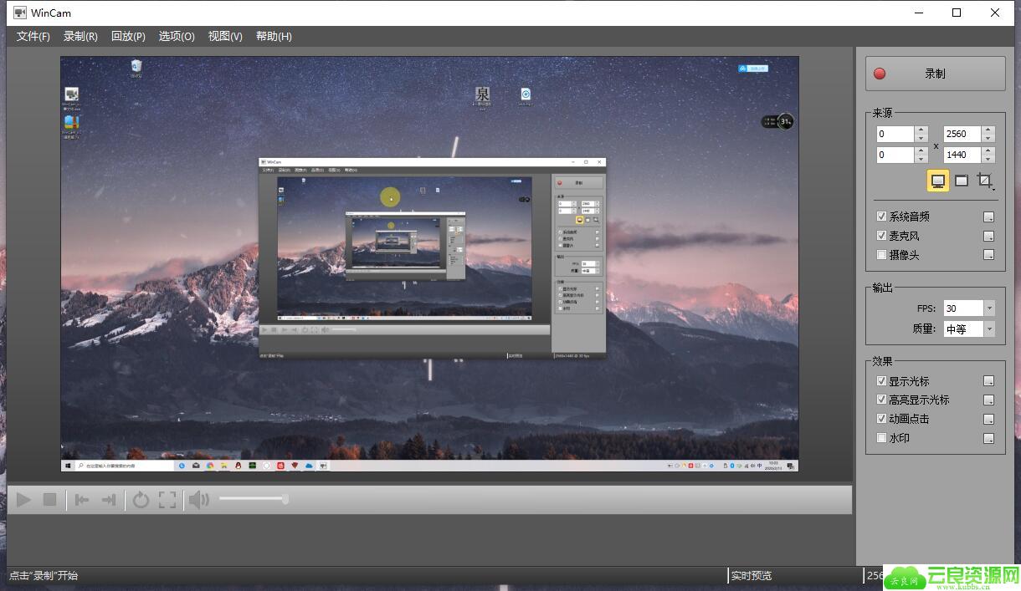Screen dimensions: 1021x591
Task: Expand the 质量 quality dropdown
Action: [x=989, y=329]
